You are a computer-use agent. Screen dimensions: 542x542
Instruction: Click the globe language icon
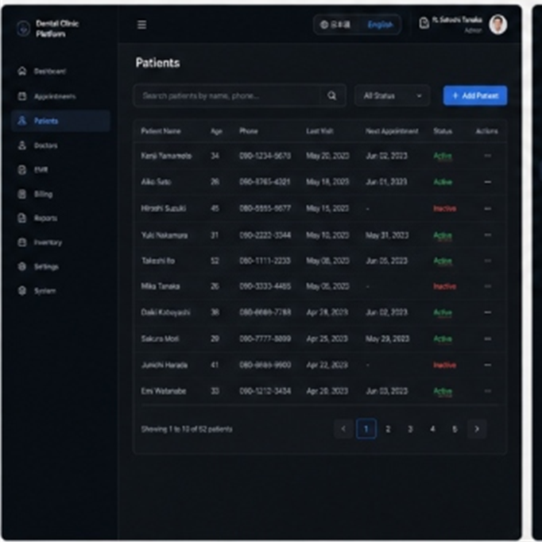click(x=324, y=25)
